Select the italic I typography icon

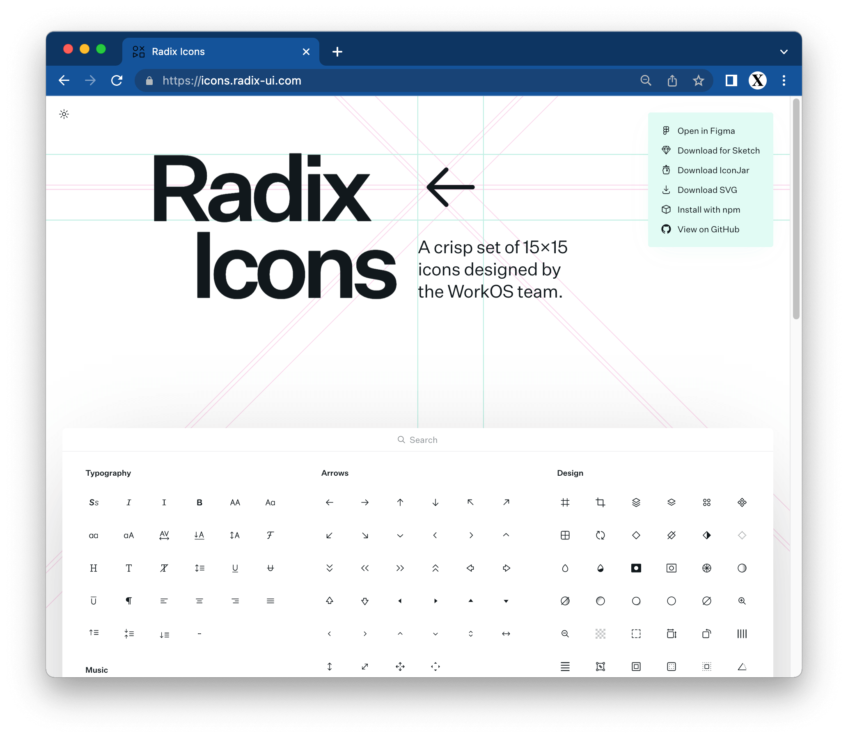point(129,503)
